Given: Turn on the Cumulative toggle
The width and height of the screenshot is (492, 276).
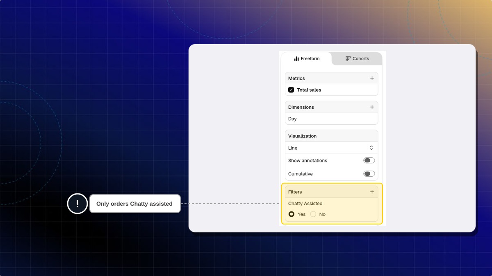Looking at the screenshot, I should click(x=369, y=174).
